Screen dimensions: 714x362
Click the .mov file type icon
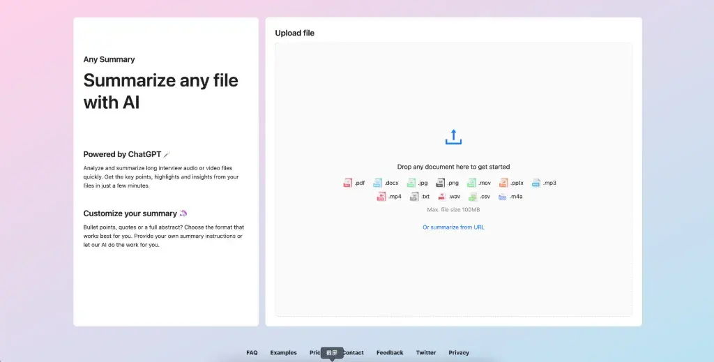[x=471, y=183]
